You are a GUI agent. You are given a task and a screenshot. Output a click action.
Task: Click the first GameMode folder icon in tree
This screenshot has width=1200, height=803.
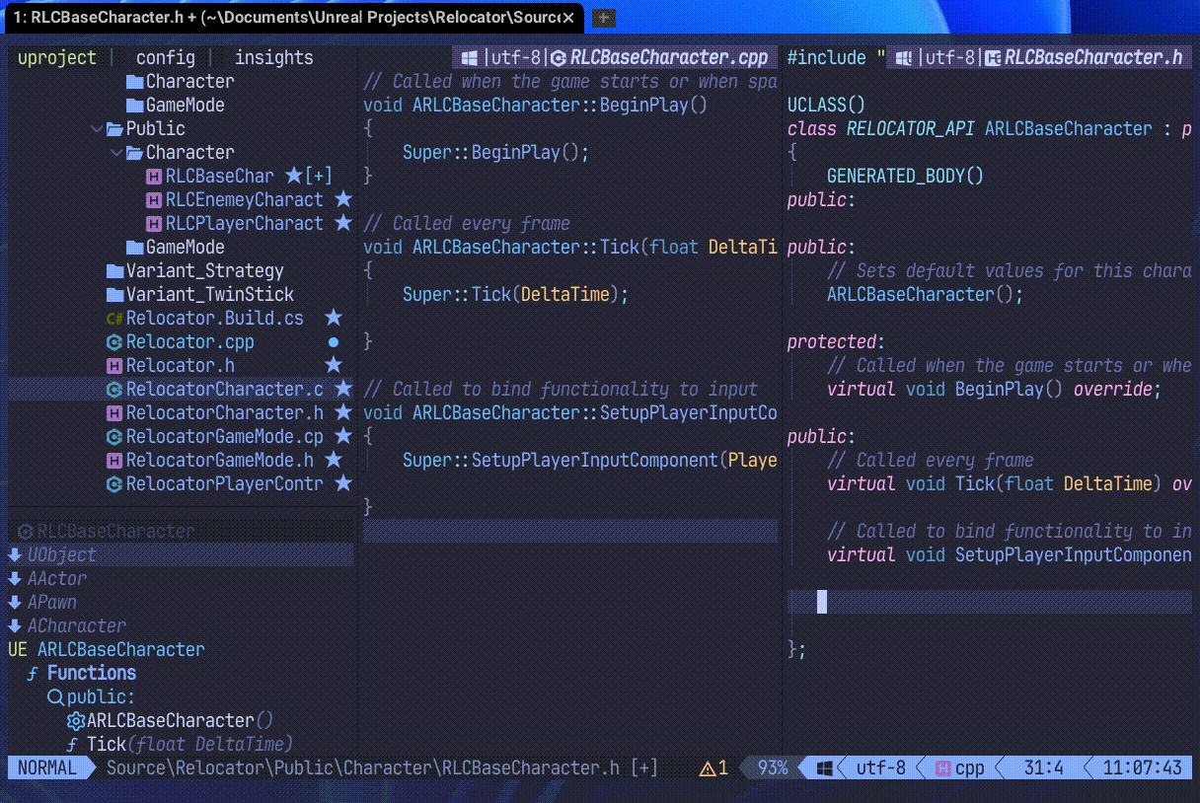[135, 105]
